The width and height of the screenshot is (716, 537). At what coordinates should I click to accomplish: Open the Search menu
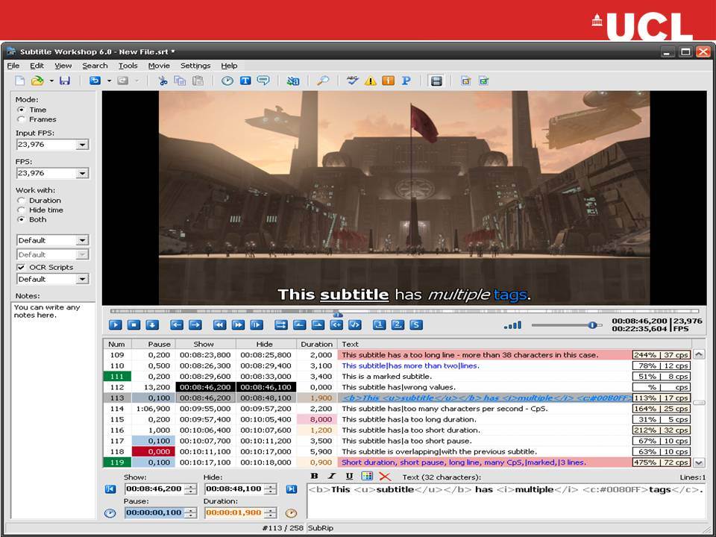[95, 66]
